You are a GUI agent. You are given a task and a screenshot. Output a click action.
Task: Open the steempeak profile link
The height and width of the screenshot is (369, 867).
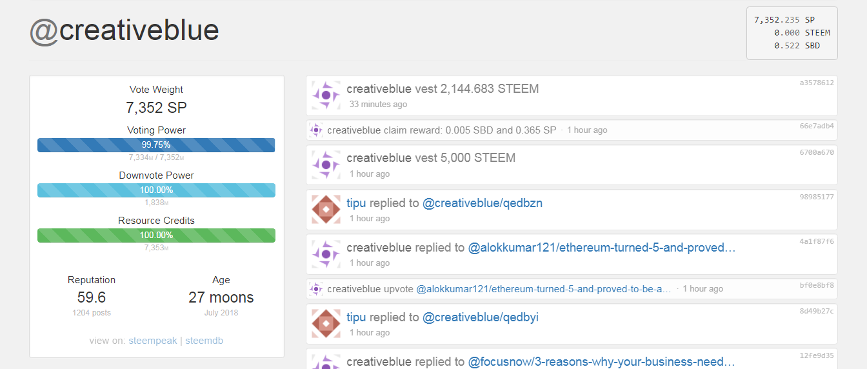(x=153, y=341)
